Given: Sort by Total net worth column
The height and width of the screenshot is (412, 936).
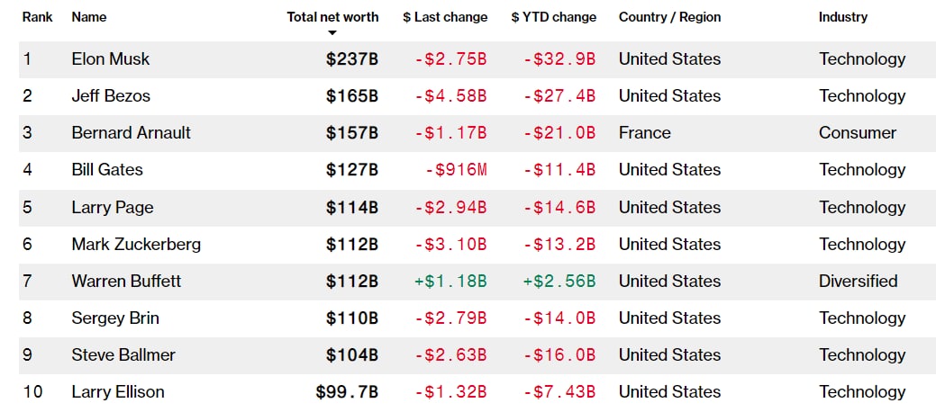Looking at the screenshot, I should click(332, 17).
